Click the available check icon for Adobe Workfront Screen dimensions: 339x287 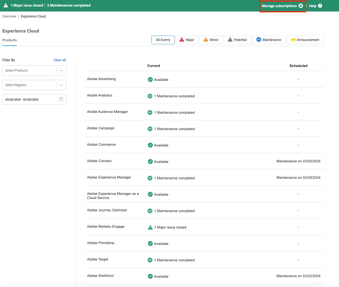(150, 276)
